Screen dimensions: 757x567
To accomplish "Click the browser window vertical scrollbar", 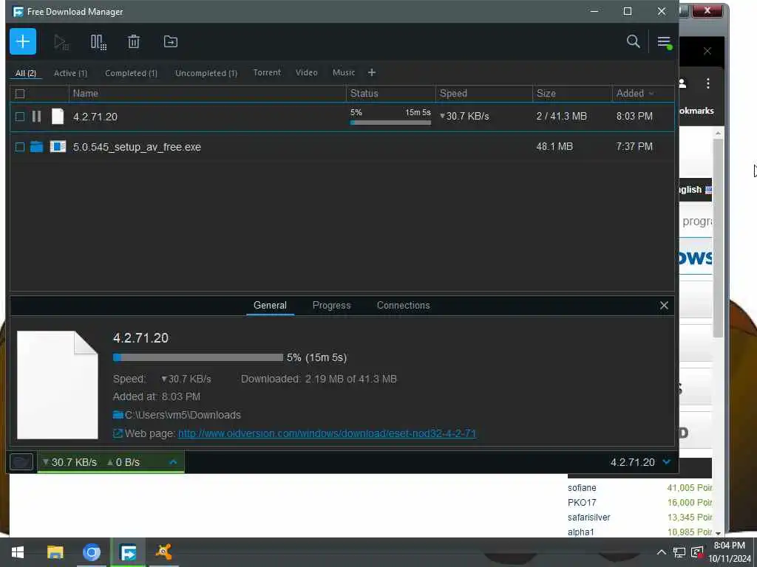I will pyautogui.click(x=718, y=238).
